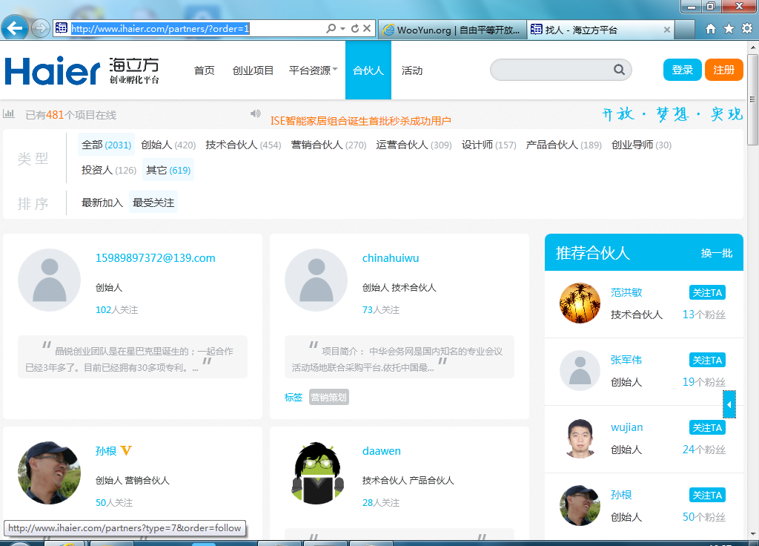Open 范洪敏 recommended partner profile
The image size is (759, 546).
coord(626,292)
